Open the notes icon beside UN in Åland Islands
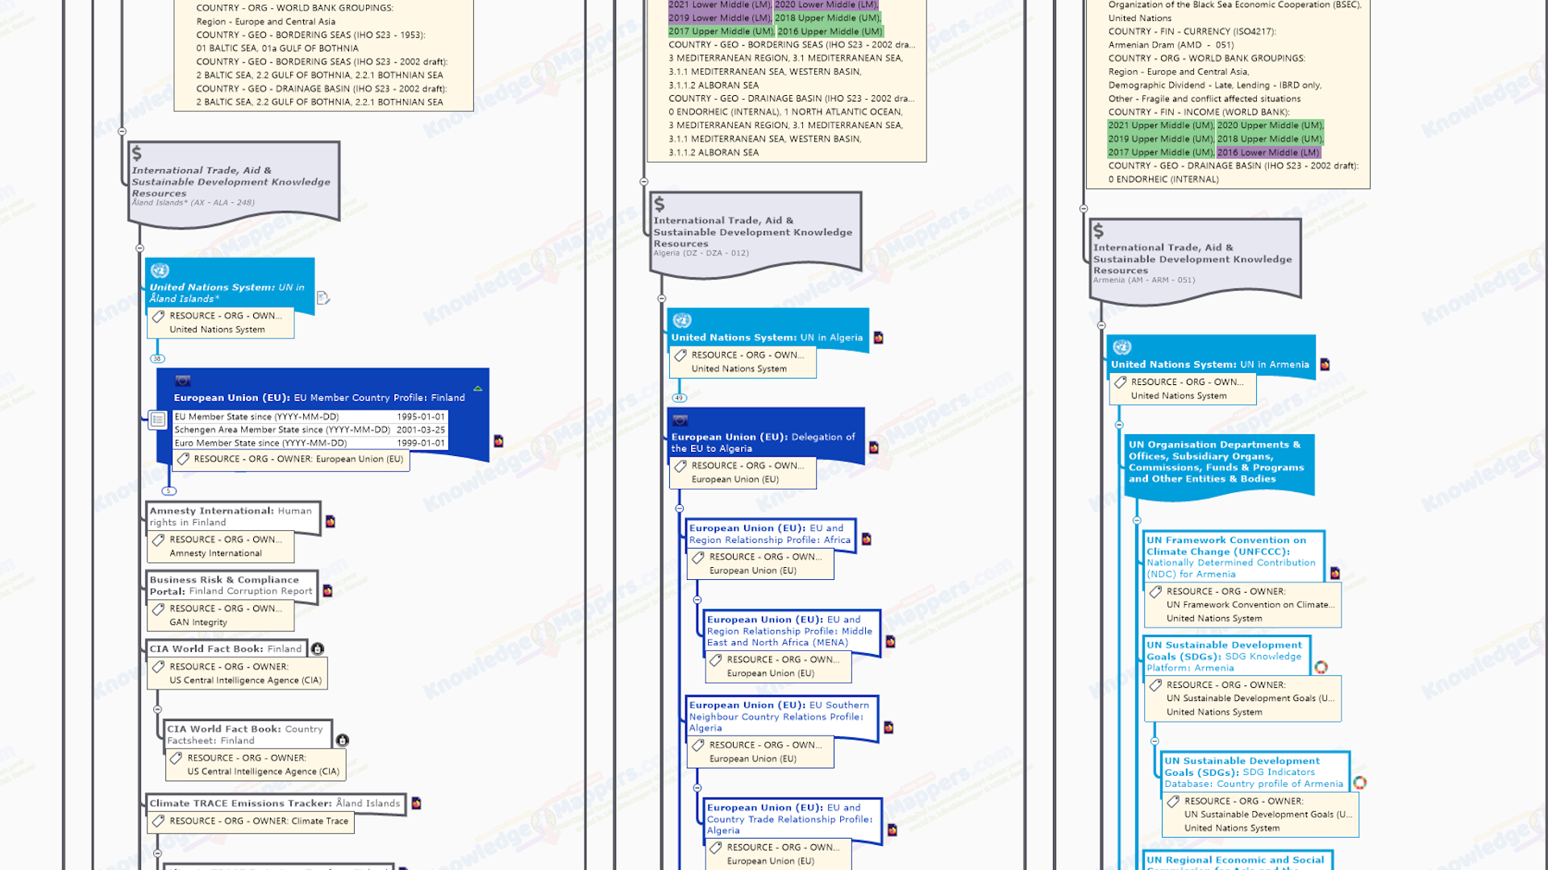Image resolution: width=1548 pixels, height=870 pixels. coord(322,298)
